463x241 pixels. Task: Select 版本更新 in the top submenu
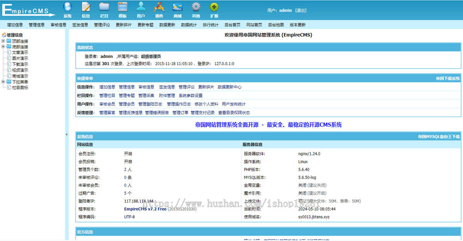(298, 25)
